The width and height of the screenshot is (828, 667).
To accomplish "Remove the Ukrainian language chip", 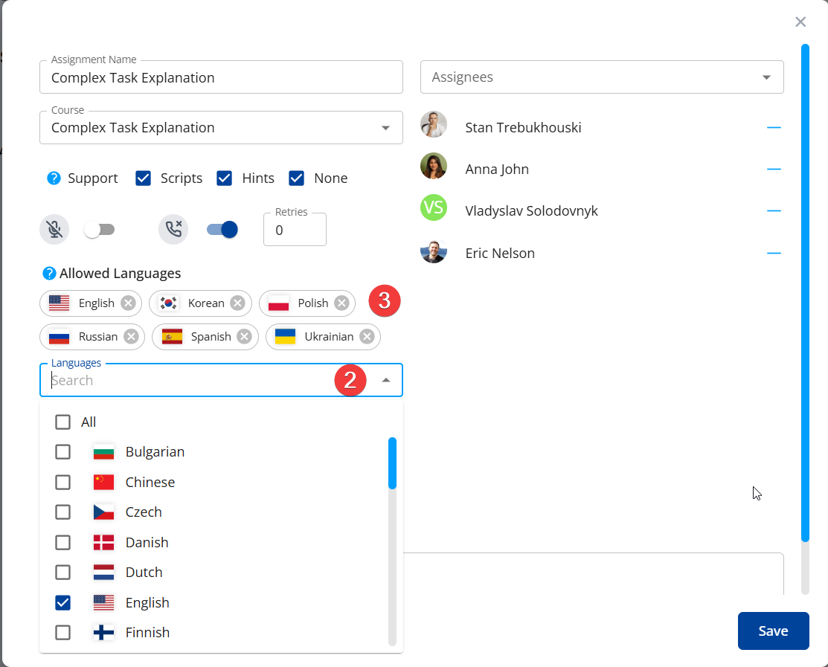I will tap(367, 336).
